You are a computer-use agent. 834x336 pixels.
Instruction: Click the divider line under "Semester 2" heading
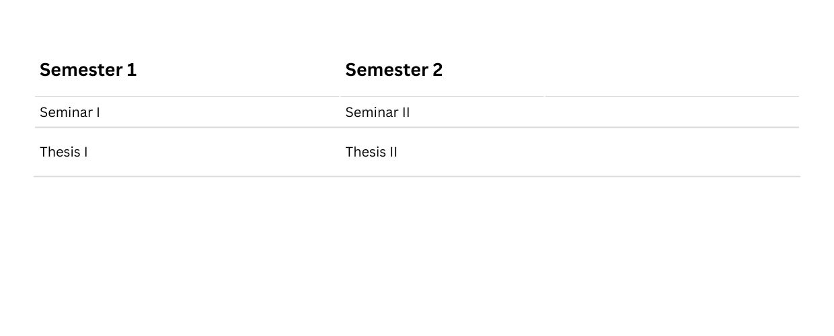point(442,97)
